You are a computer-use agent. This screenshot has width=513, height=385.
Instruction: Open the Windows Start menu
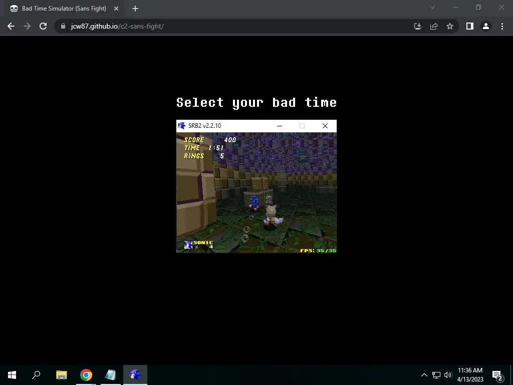tap(12, 375)
